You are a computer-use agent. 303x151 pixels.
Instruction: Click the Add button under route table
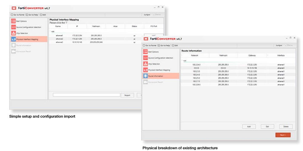point(249,127)
